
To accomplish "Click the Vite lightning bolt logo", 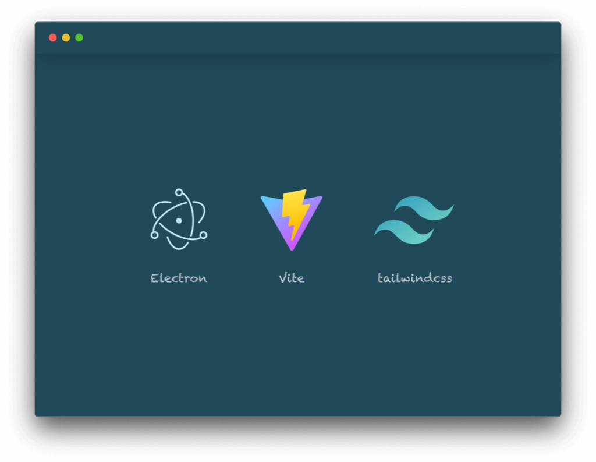I will pos(292,220).
